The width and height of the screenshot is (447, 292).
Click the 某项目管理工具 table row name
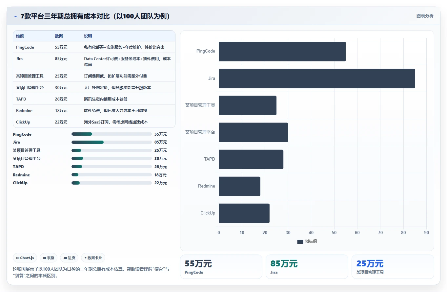(x=30, y=76)
